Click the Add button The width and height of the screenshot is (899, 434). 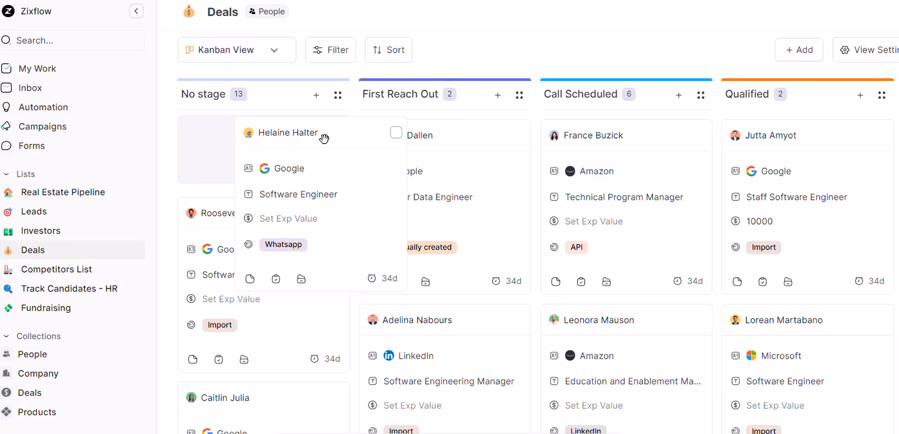(799, 50)
